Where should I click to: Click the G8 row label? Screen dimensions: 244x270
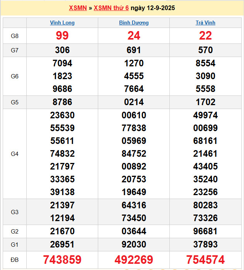(15, 36)
